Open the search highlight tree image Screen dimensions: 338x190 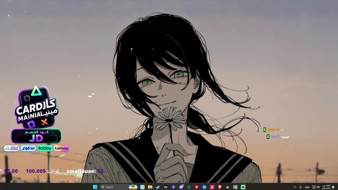(x=133, y=187)
